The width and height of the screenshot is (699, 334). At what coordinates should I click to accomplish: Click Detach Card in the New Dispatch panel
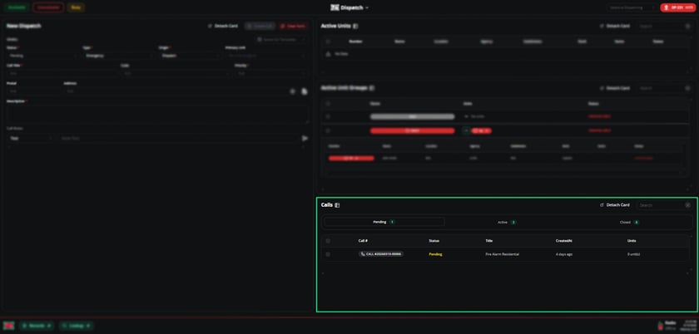(223, 27)
